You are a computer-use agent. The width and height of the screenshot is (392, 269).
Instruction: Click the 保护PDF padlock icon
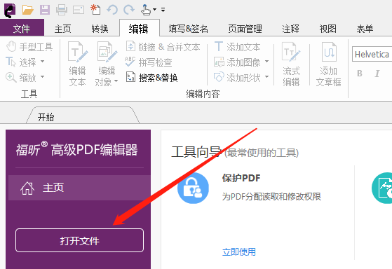(193, 188)
